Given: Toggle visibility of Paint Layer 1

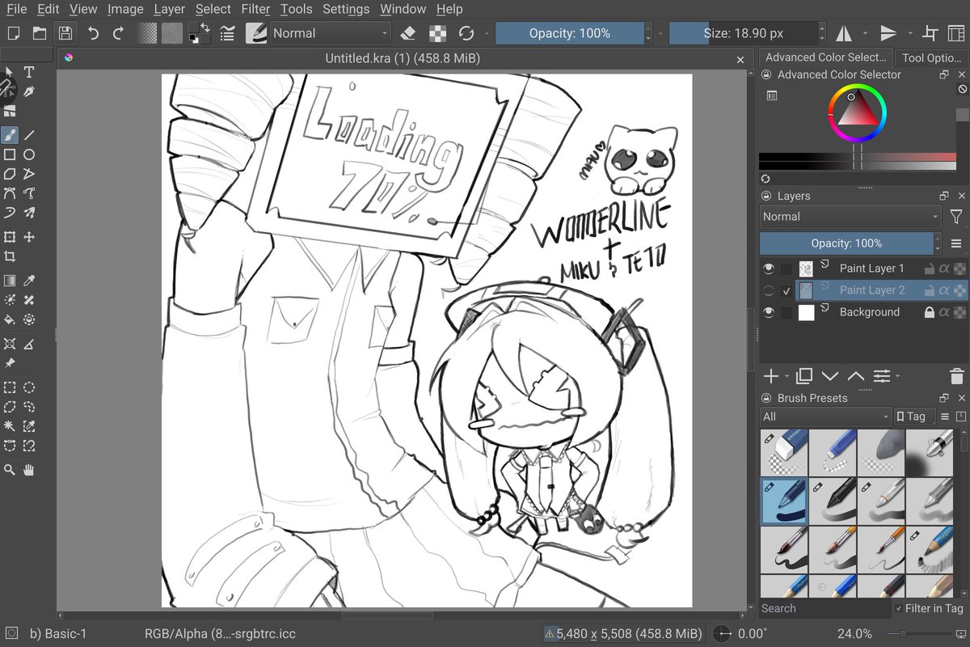Looking at the screenshot, I should (769, 269).
